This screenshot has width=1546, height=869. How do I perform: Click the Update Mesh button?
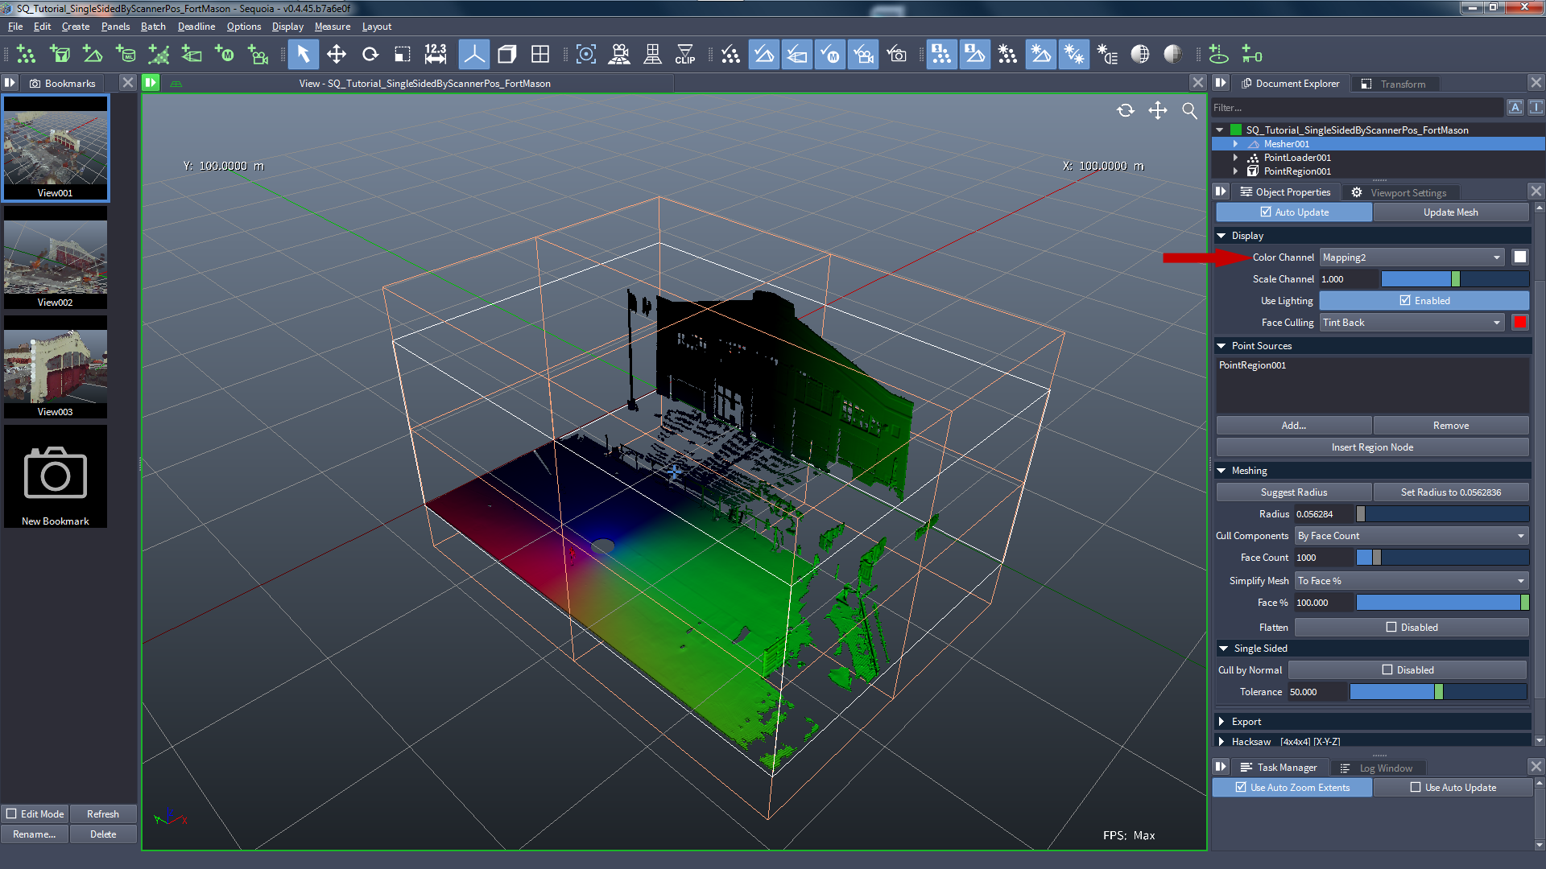1449,211
